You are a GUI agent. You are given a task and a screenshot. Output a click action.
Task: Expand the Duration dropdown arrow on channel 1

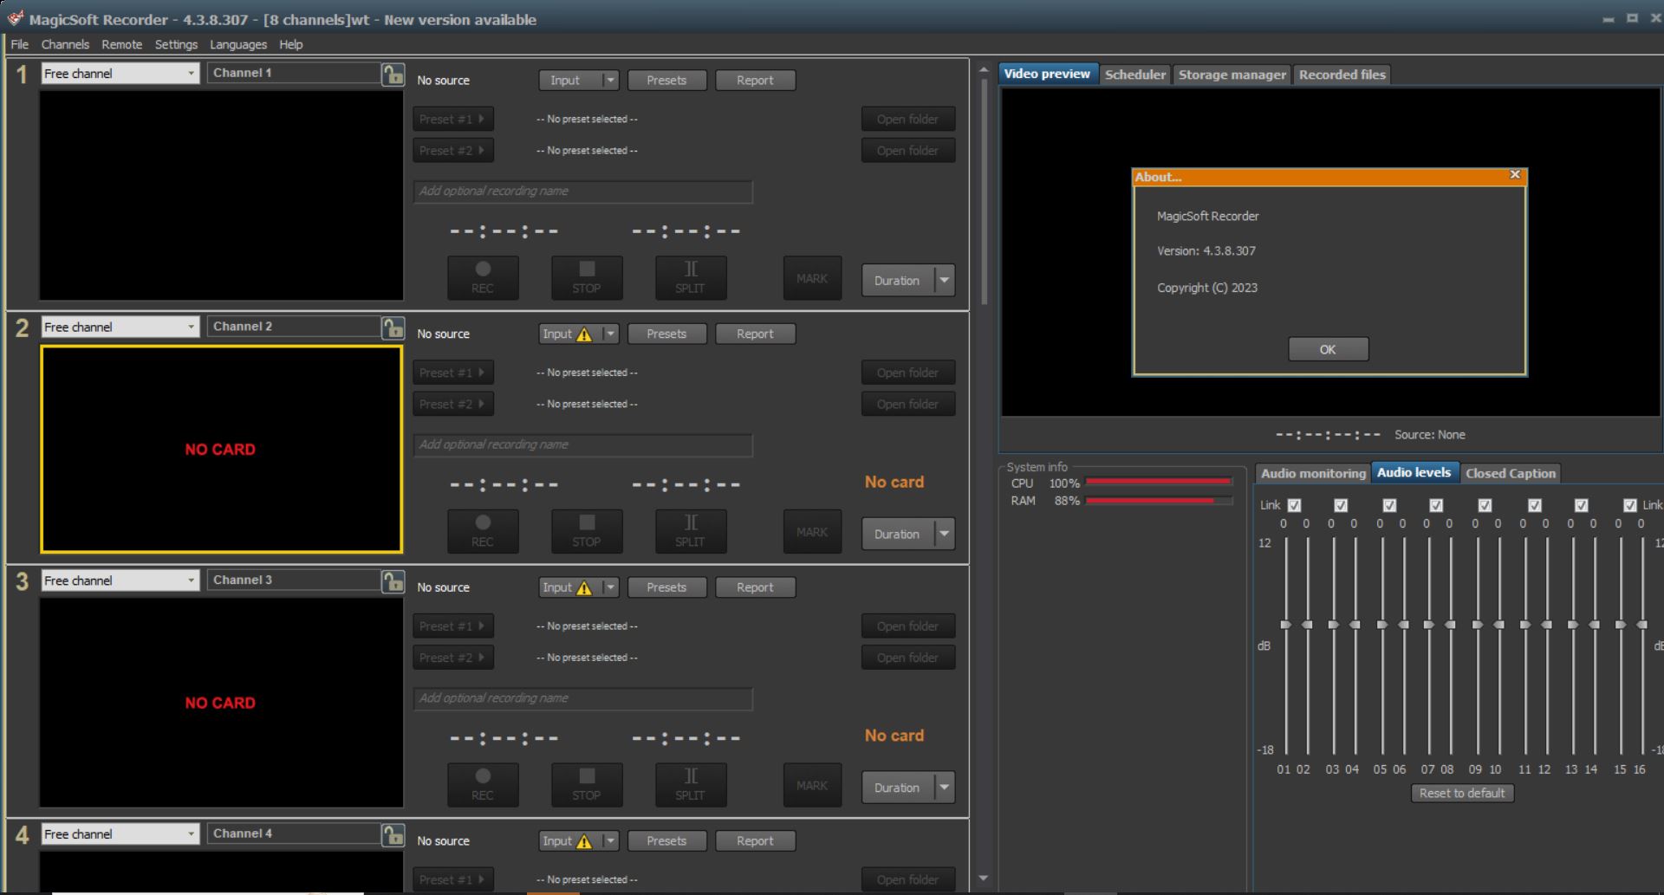(x=945, y=281)
